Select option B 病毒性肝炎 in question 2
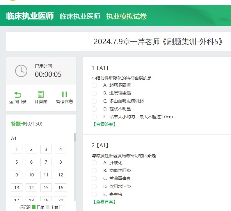The height and width of the screenshot is (211, 231). pyautogui.click(x=94, y=171)
